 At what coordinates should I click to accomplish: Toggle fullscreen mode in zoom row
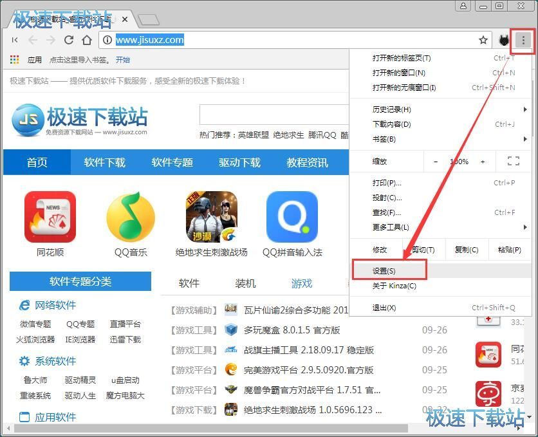[514, 161]
